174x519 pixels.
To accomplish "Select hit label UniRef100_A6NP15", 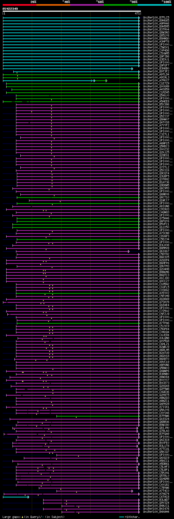I will click(156, 144).
